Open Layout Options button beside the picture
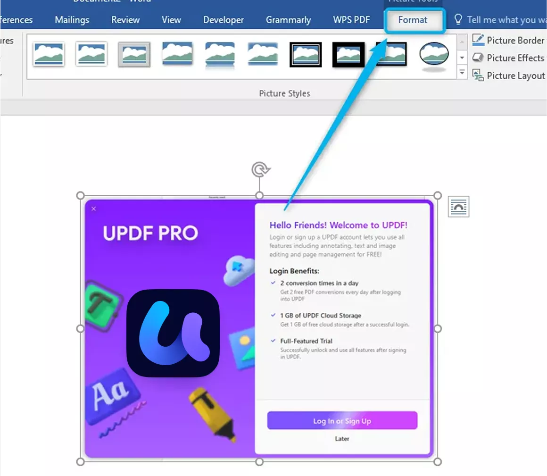Image resolution: width=547 pixels, height=476 pixels. (x=458, y=207)
